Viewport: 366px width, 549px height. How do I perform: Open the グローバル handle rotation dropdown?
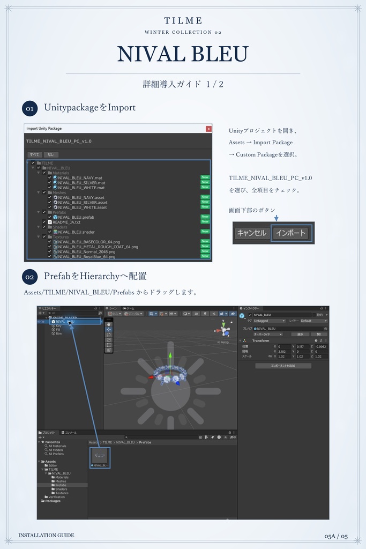(x=133, y=314)
